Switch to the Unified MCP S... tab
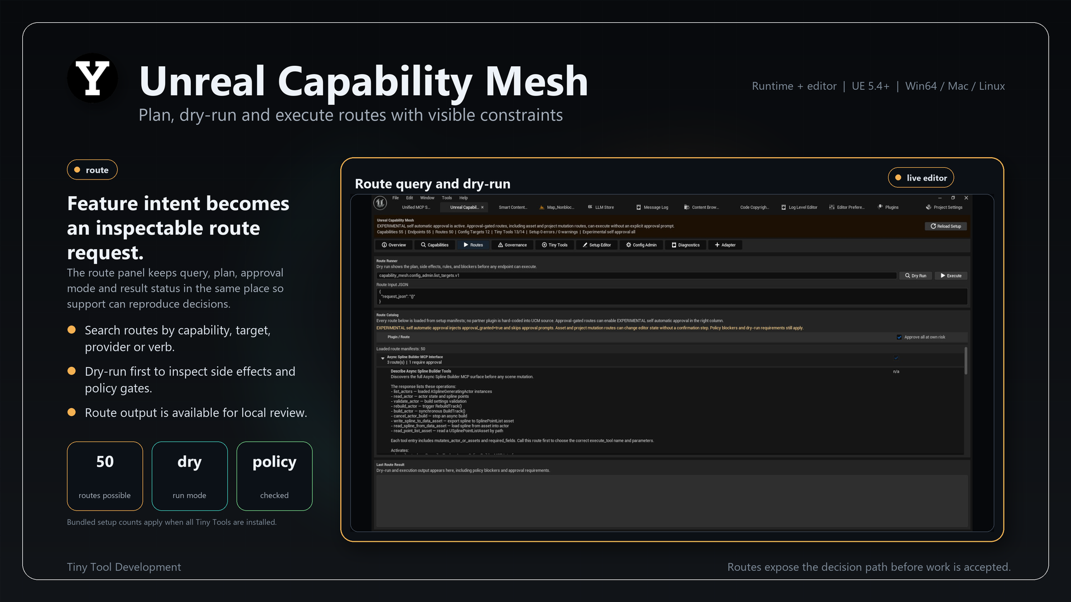The width and height of the screenshot is (1071, 602). click(x=416, y=207)
